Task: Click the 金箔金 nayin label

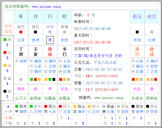Action: (x=35, y=98)
